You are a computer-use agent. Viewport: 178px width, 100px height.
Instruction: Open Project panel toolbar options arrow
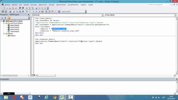(x=29, y=18)
